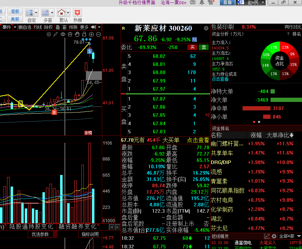Open short-line wizard settings gear

274,236
